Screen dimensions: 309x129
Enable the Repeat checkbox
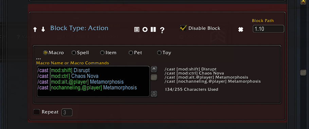click(36, 112)
